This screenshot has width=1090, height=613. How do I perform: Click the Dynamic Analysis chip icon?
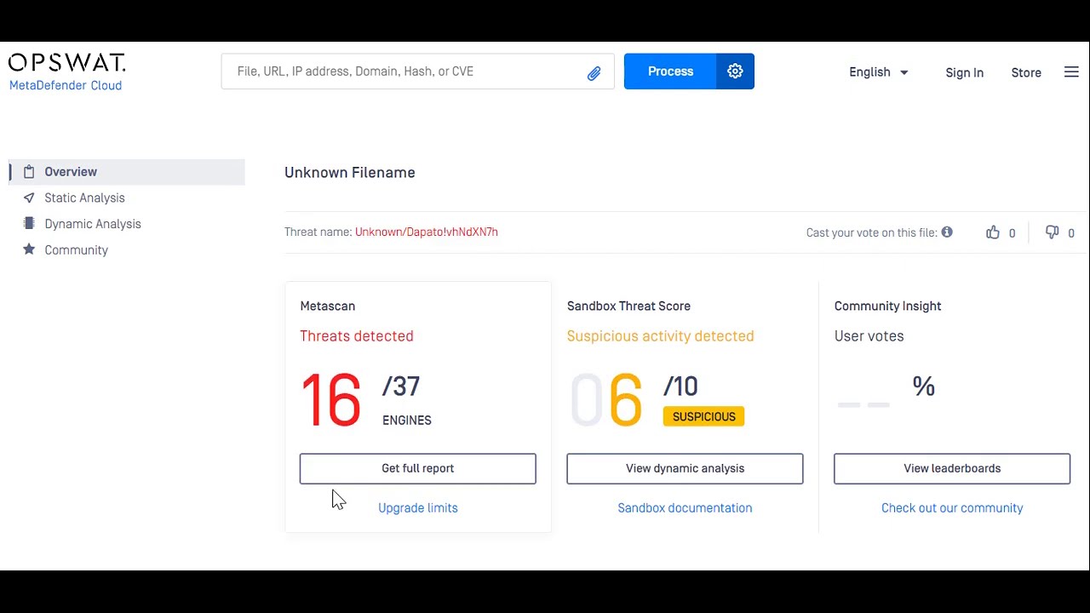click(x=29, y=224)
